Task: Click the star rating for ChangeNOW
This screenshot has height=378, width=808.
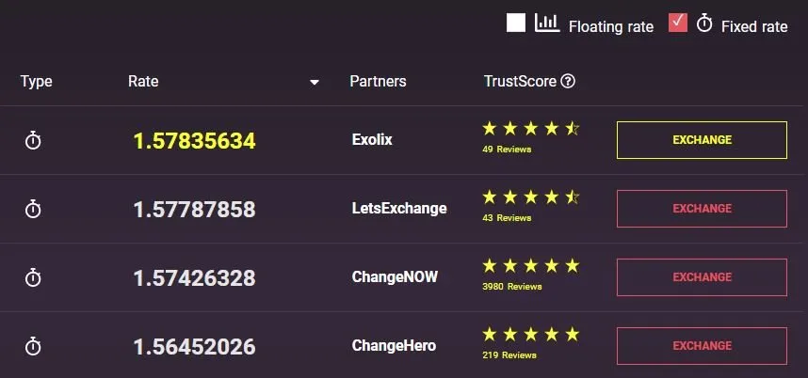Action: (531, 266)
